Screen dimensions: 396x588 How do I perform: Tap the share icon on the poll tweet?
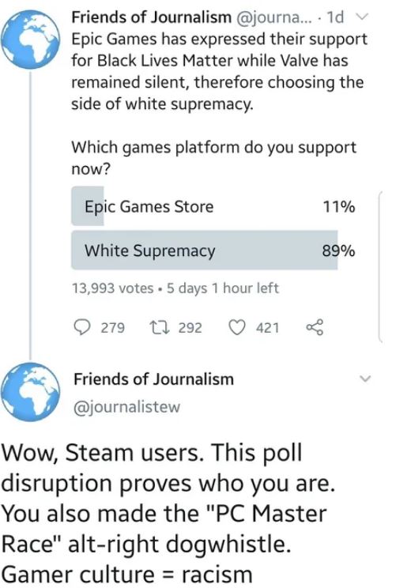tap(315, 327)
